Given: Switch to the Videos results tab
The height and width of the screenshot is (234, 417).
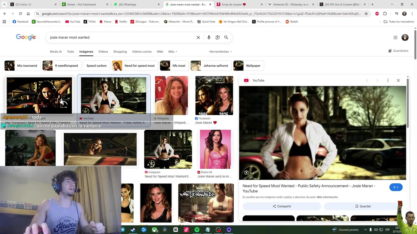Looking at the screenshot, I should 103,52.
